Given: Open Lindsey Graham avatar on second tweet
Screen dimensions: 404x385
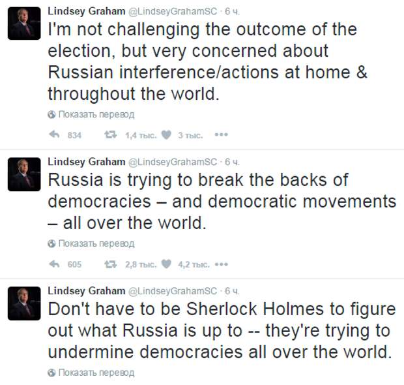Looking at the screenshot, I should (x=24, y=174).
